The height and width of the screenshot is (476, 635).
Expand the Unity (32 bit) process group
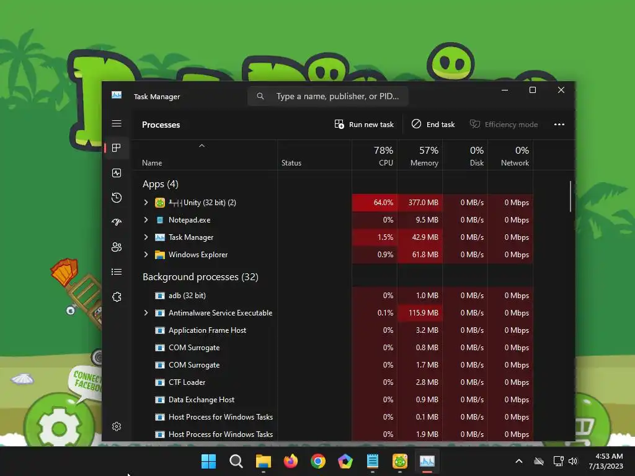146,203
